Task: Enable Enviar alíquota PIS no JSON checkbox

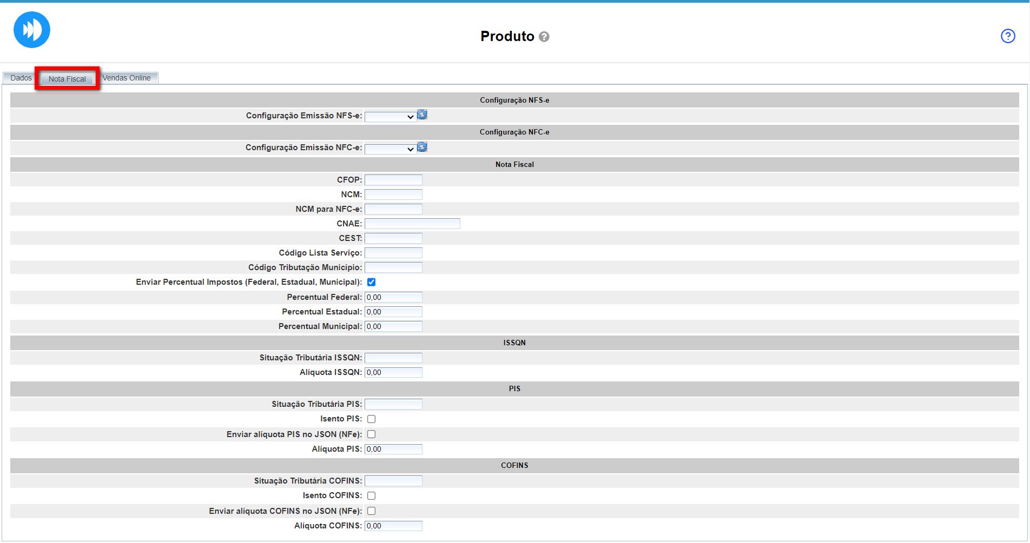Action: [x=371, y=434]
